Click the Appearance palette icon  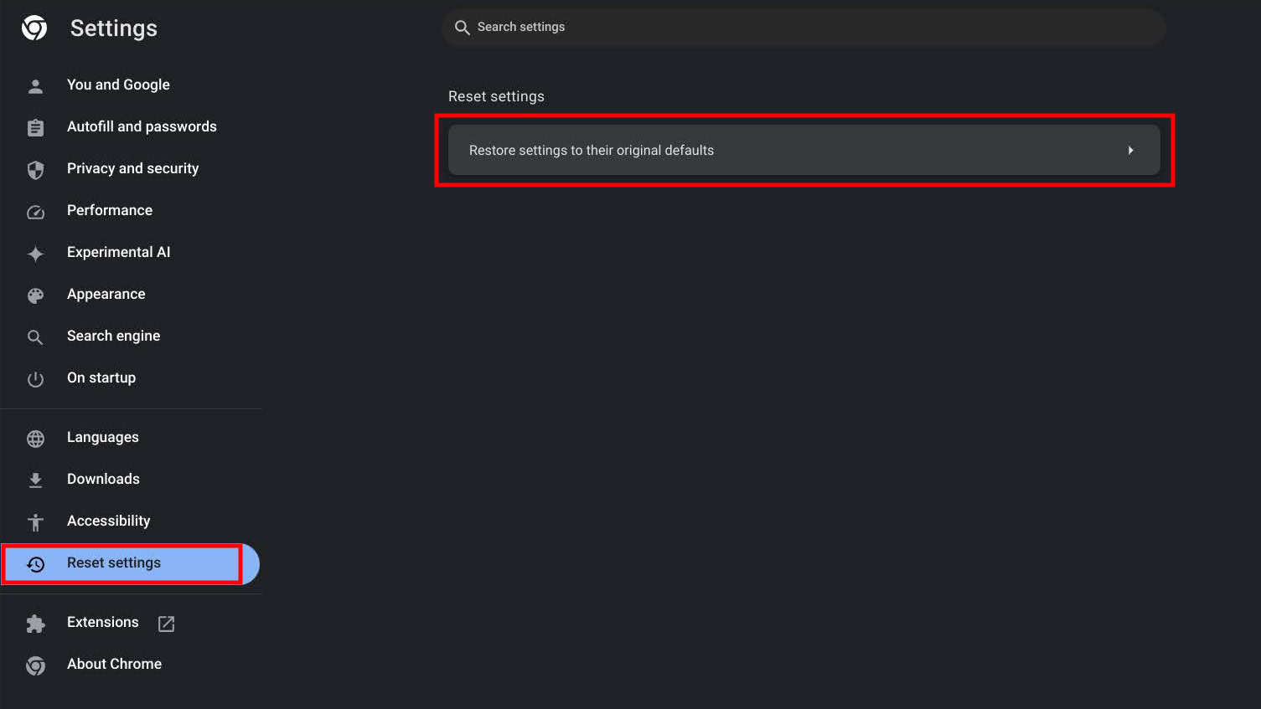coord(35,295)
